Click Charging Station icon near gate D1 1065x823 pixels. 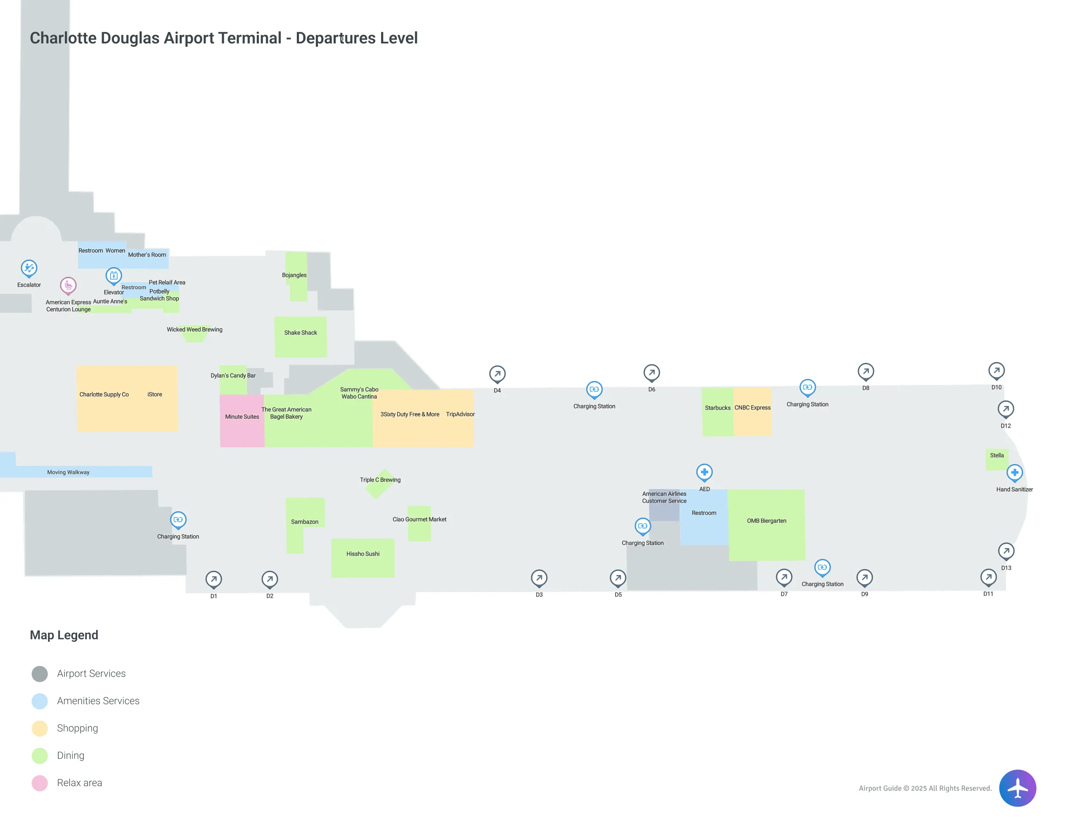(x=178, y=520)
